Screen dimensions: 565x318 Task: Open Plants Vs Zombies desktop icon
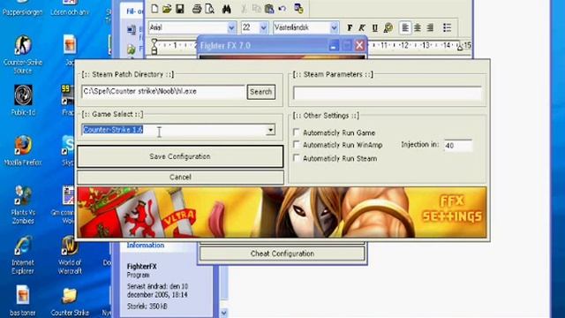click(x=23, y=204)
